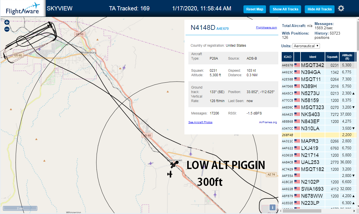The height and width of the screenshot is (214, 359).
Task: Select the MSQT323 aircraft row
Action: click(x=319, y=107)
